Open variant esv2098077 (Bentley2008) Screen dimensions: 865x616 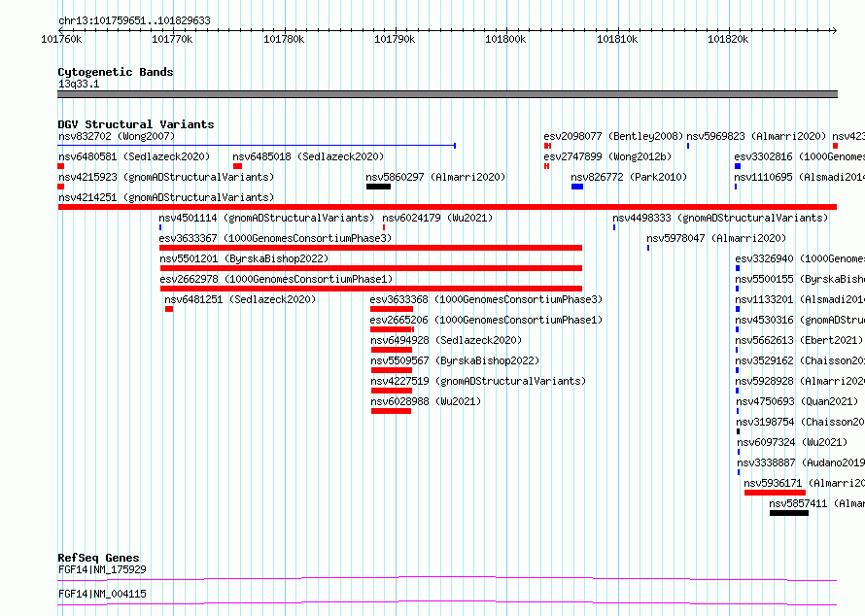613,136
